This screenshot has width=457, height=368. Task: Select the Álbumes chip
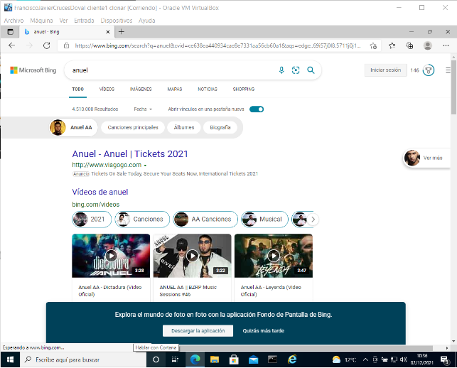click(184, 127)
